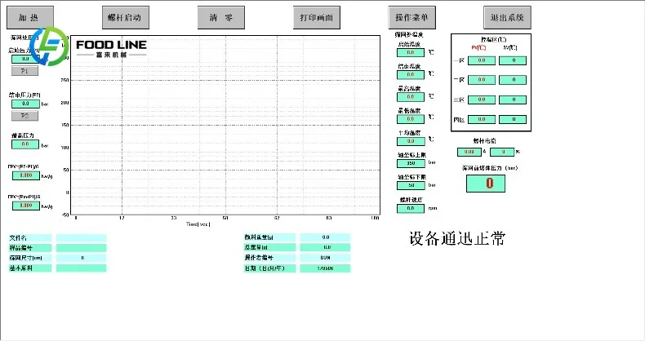Print the screen via 打印画面
645x341 pixels.
[316, 18]
